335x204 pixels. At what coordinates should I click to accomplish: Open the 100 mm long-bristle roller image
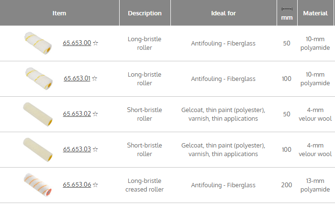(x=38, y=79)
